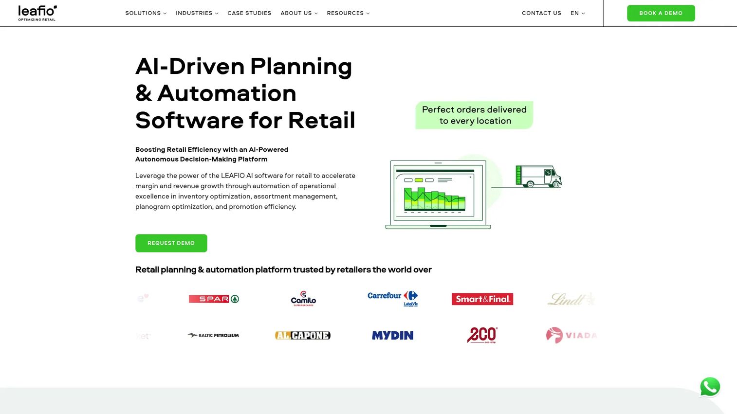Image resolution: width=737 pixels, height=414 pixels.
Task: Click the Lindt logo
Action: [571, 299]
